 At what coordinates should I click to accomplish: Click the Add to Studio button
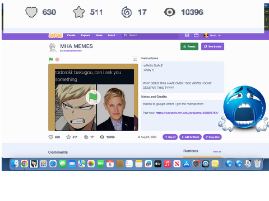tap(191, 137)
